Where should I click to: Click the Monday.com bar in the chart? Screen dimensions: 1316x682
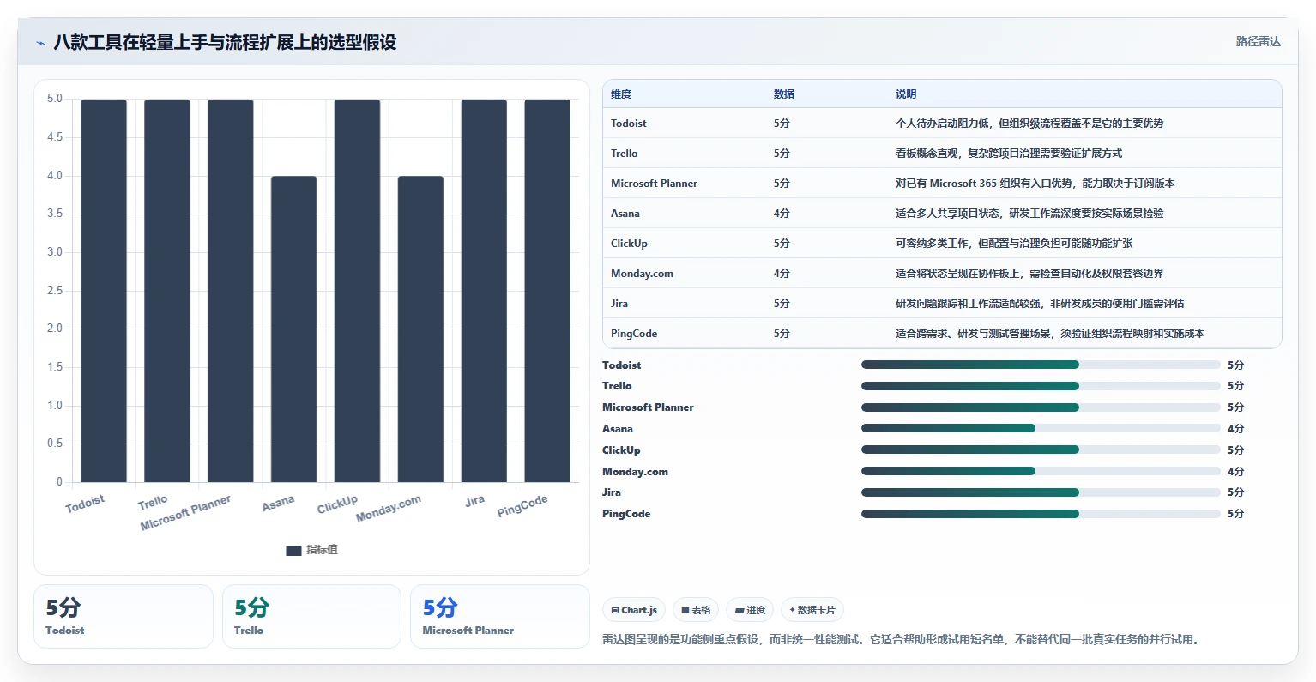tap(420, 329)
